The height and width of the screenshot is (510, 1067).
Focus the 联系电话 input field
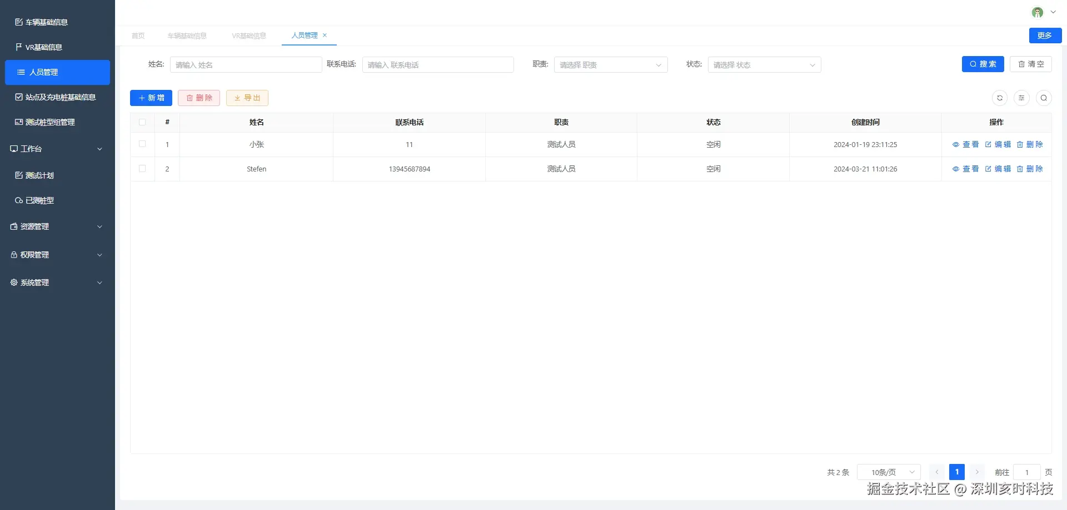pyautogui.click(x=438, y=65)
